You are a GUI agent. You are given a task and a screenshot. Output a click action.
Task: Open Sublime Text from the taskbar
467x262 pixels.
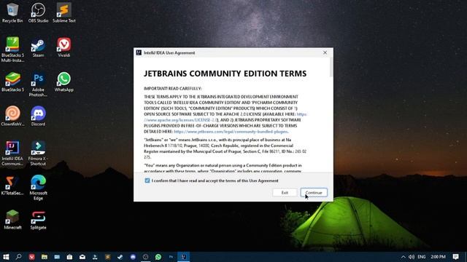107,257
